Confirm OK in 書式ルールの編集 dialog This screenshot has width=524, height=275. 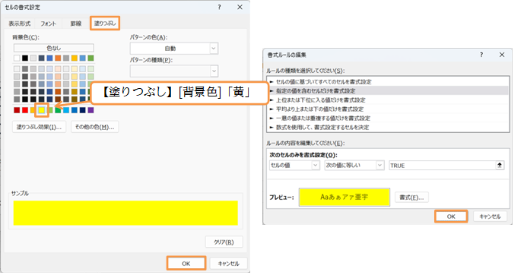point(451,217)
